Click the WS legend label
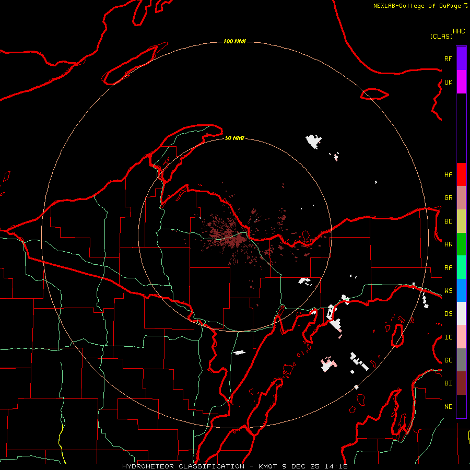The width and height of the screenshot is (470, 470). tap(448, 291)
